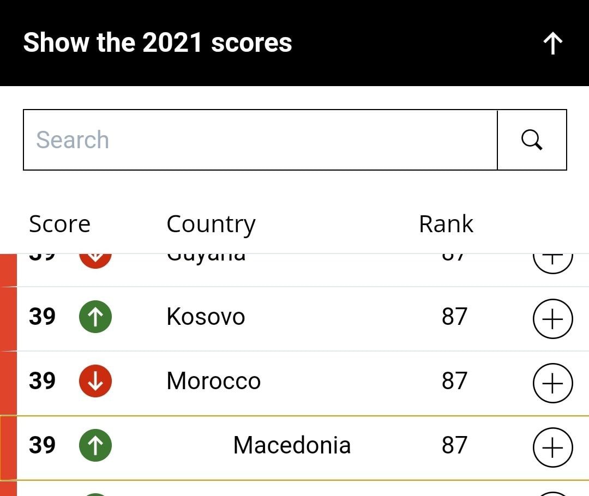Expand the Kosovo row with plus icon
Viewport: 589px width, 496px height.
553,319
